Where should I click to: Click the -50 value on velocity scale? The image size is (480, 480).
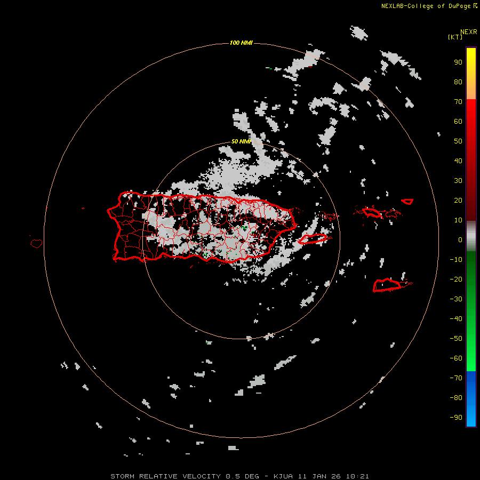pos(456,339)
